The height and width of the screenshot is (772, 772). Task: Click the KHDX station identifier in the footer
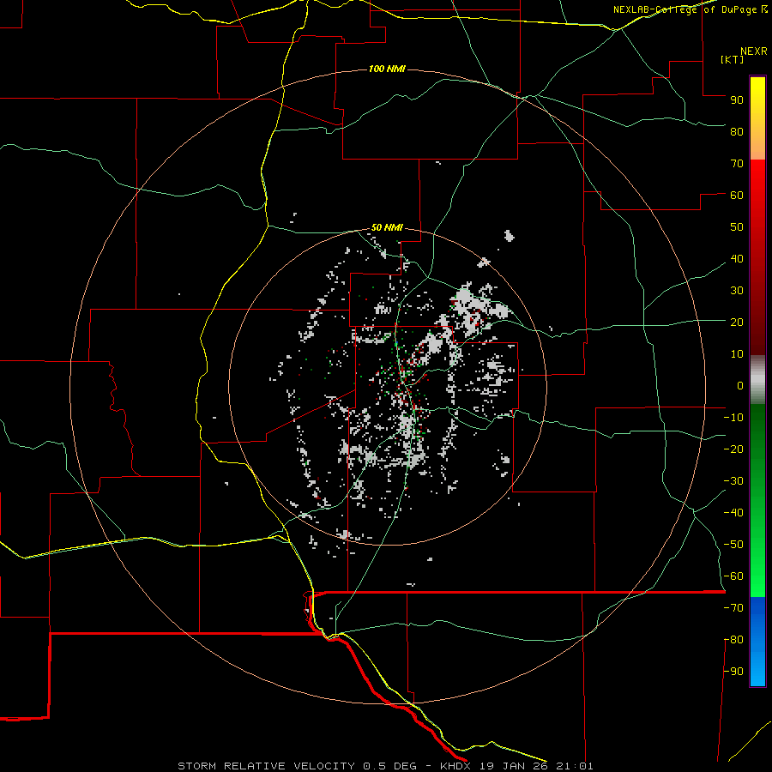[456, 766]
